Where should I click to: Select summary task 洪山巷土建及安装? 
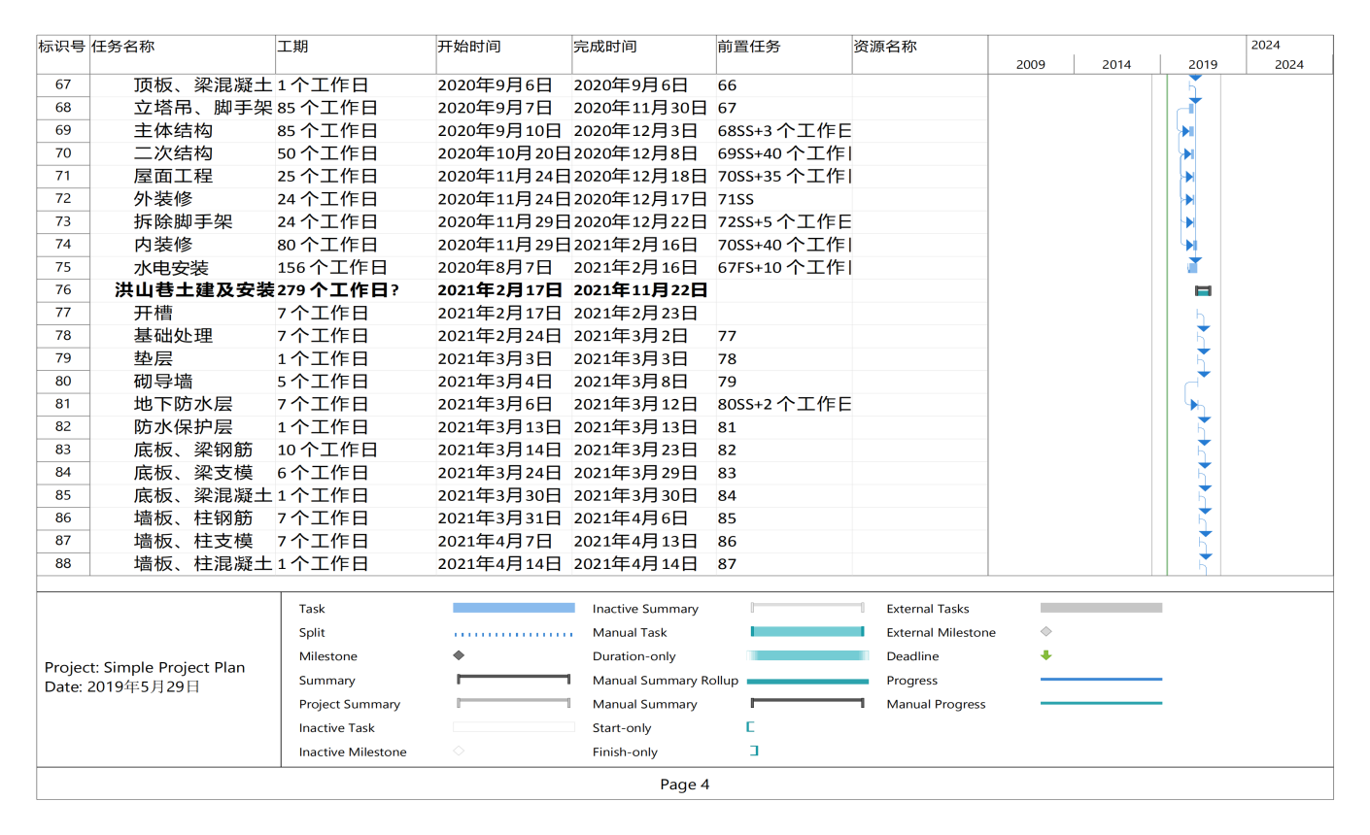[194, 290]
